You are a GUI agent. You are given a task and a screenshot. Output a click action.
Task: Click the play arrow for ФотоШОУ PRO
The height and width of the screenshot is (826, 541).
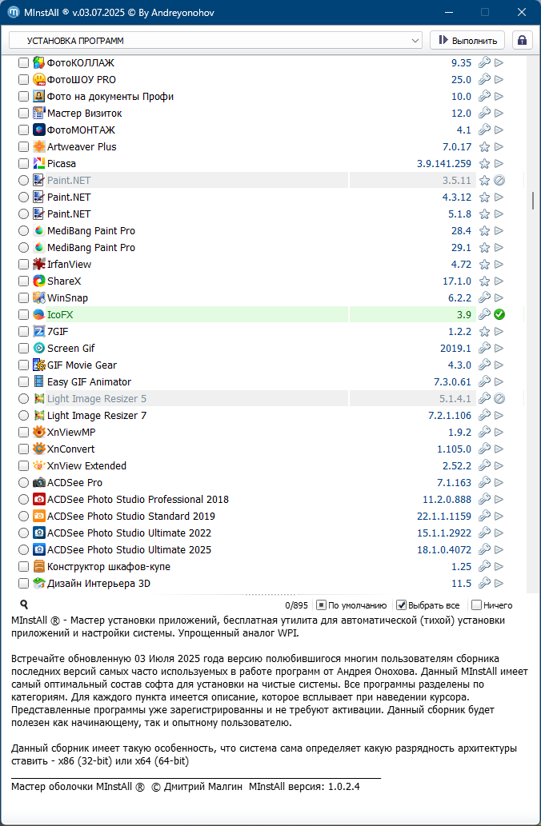(x=499, y=79)
